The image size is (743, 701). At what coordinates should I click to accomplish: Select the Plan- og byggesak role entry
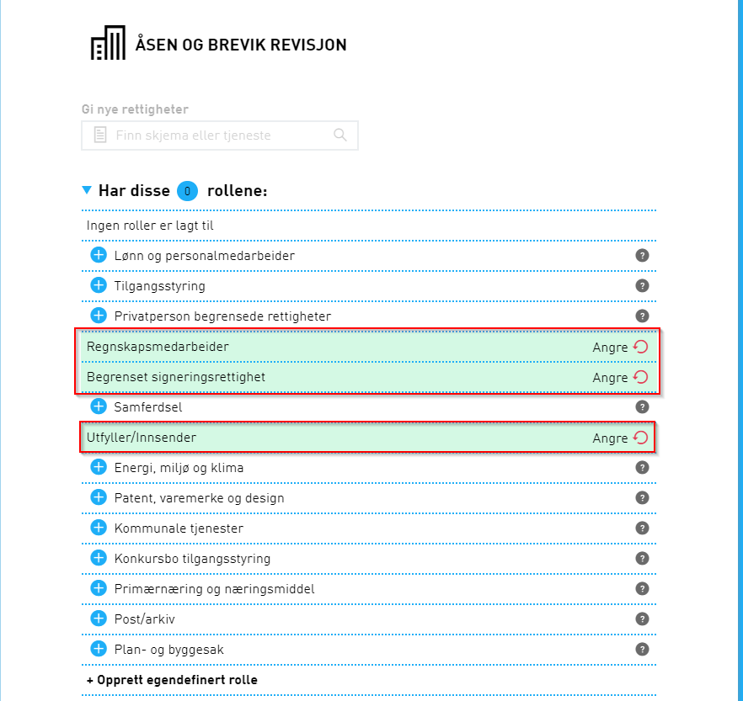pyautogui.click(x=369, y=650)
